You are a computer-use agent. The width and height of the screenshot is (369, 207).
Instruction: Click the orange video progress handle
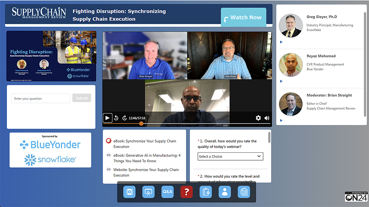pos(141,124)
